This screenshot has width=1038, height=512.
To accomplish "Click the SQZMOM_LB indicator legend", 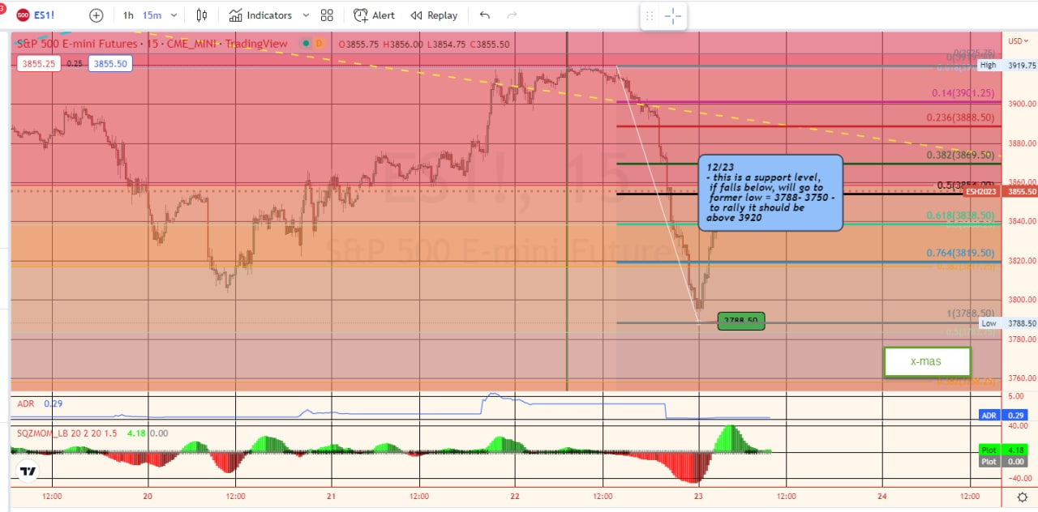I will 67,433.
